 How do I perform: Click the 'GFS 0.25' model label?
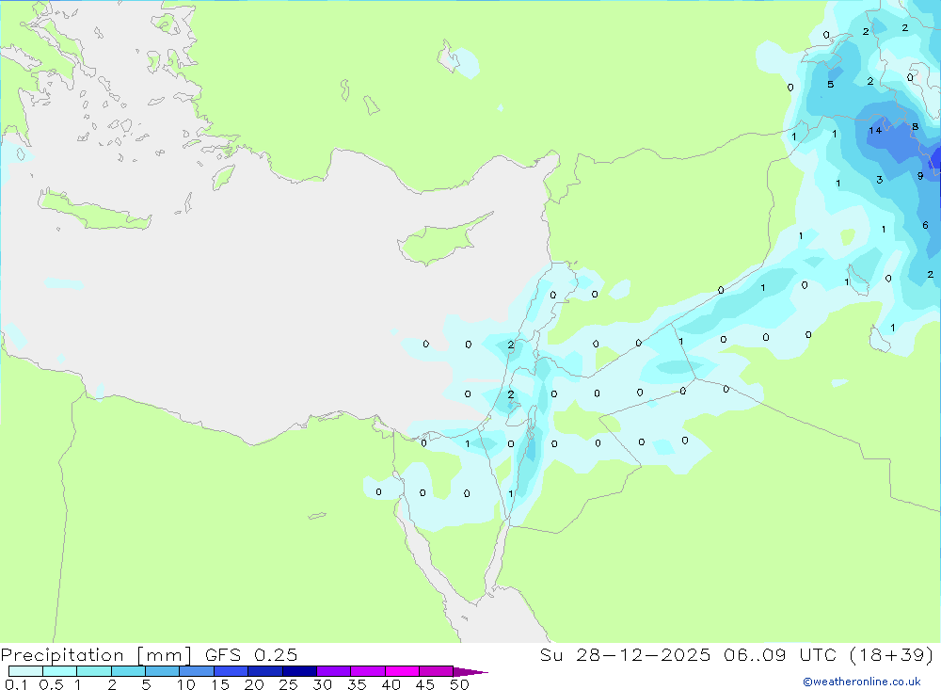[251, 655]
